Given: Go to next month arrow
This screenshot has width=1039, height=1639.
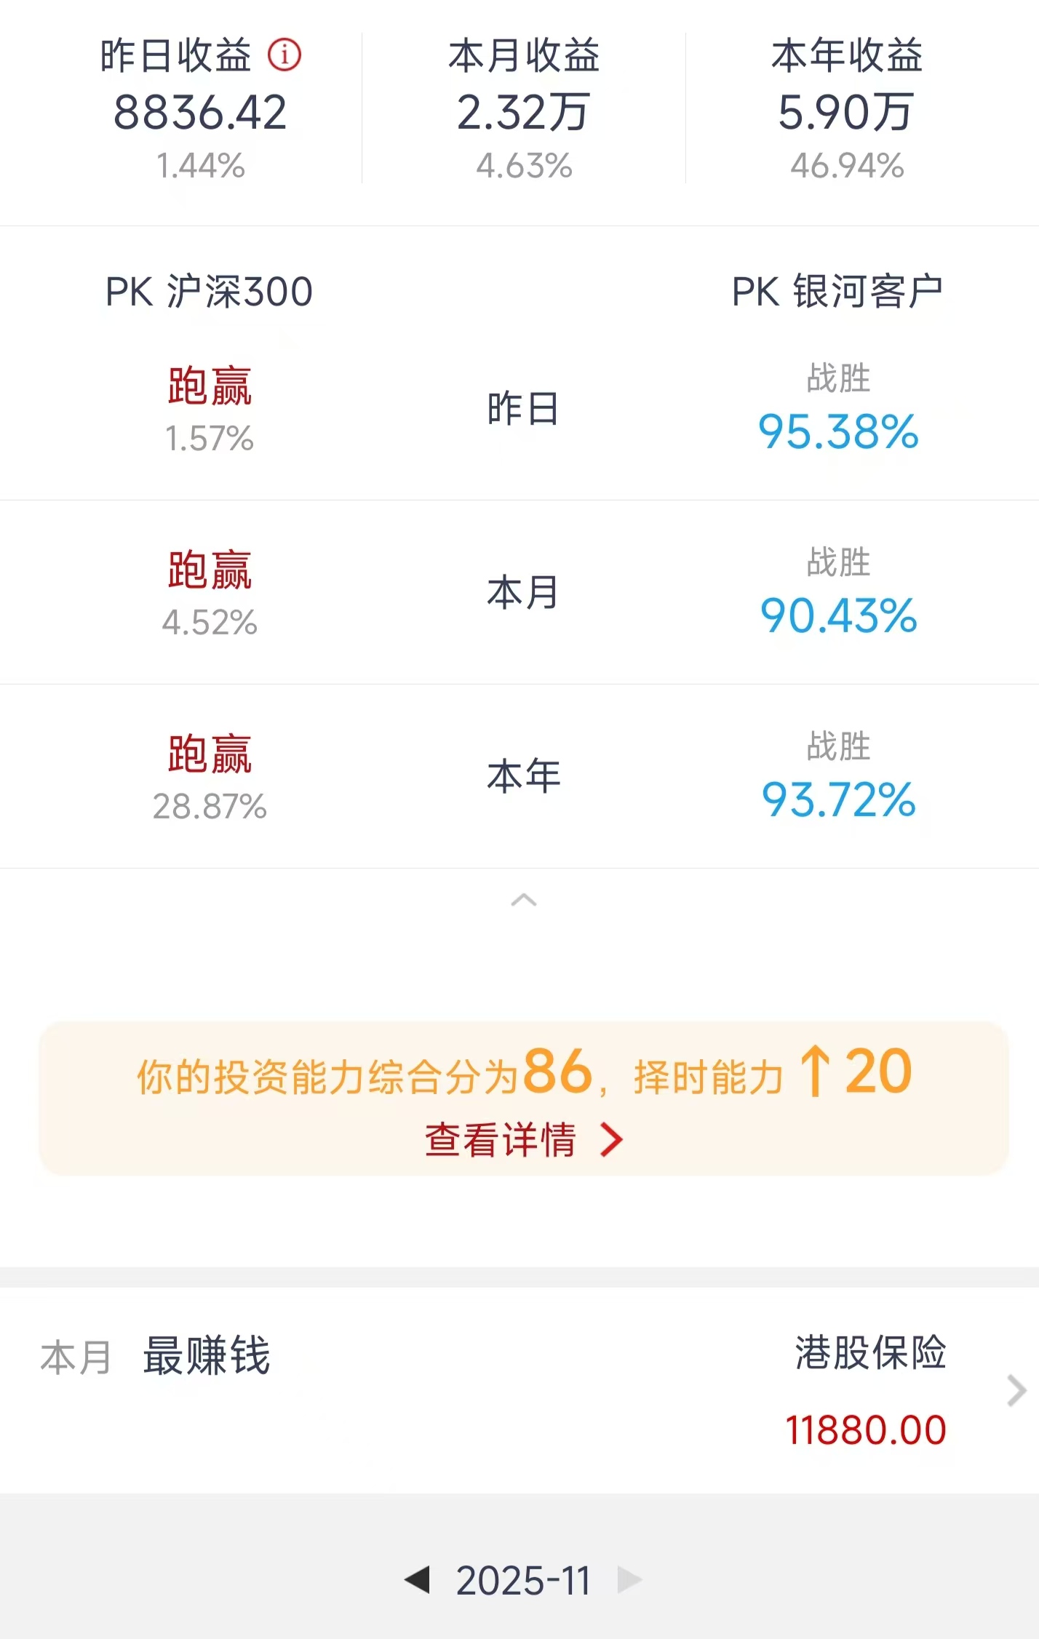Looking at the screenshot, I should [629, 1579].
